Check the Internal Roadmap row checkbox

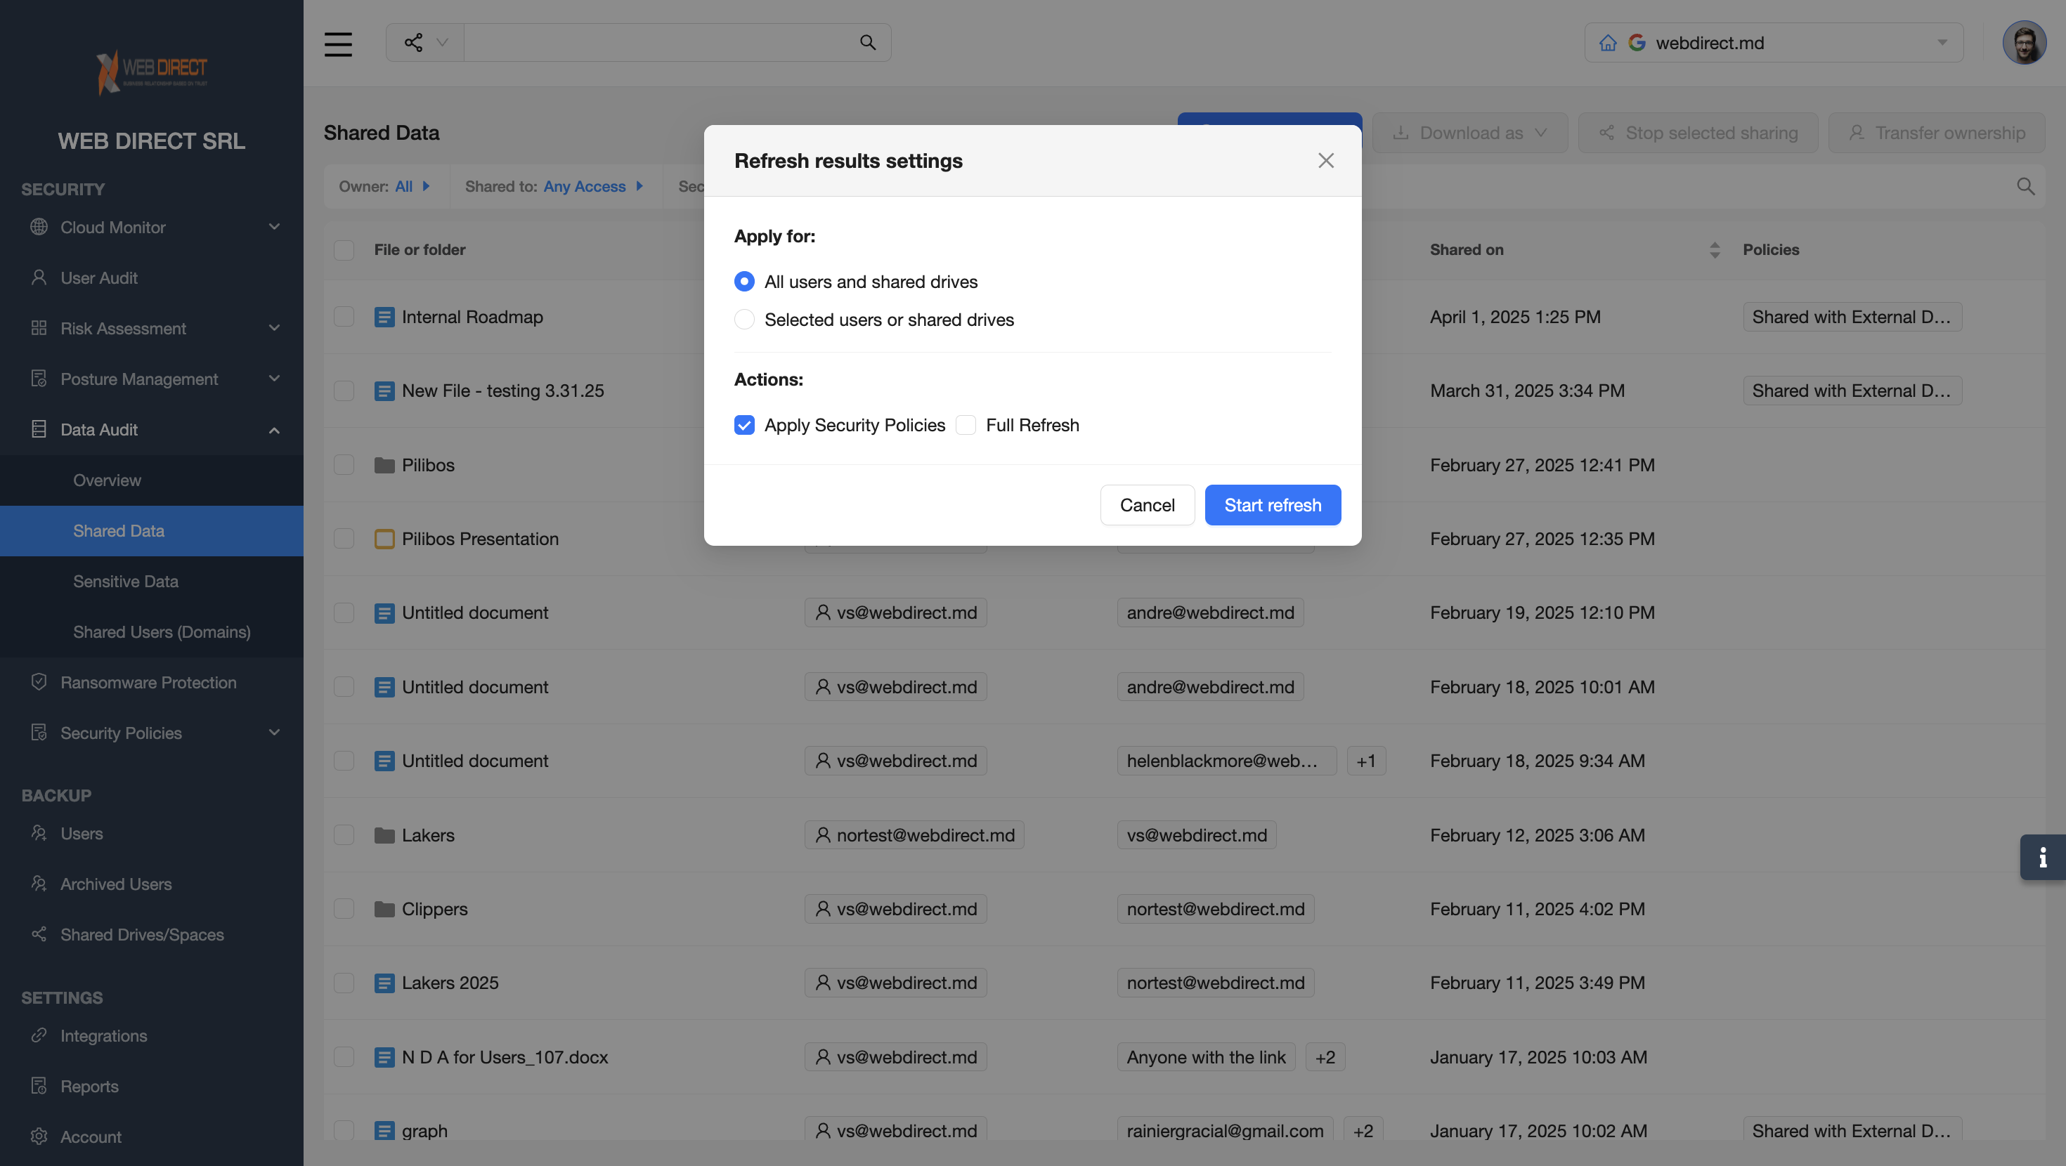pos(343,317)
